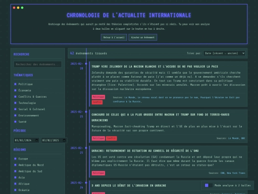The height and width of the screenshot is (194, 258).
Task: Focus the "Rechercher des événements" search field
Action: [38, 64]
